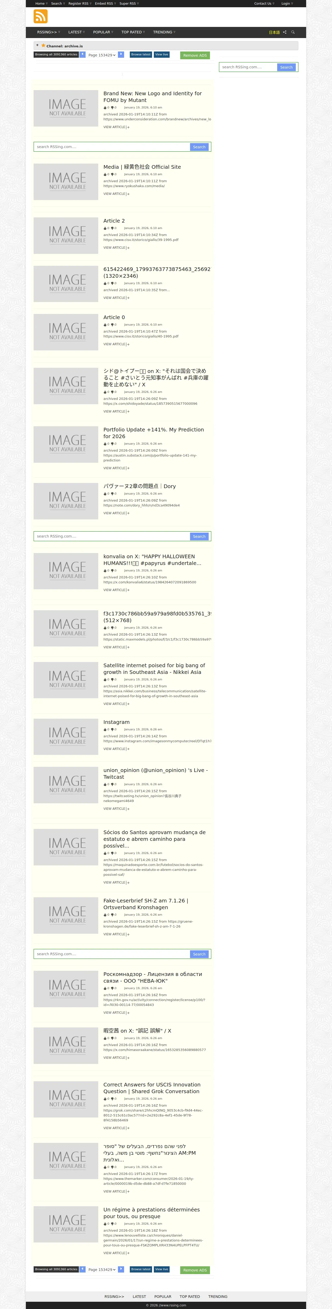Image resolution: width=332 pixels, height=1309 pixels.
Task: Open the RSSING>> navbar menu
Action: pyautogui.click(x=48, y=32)
